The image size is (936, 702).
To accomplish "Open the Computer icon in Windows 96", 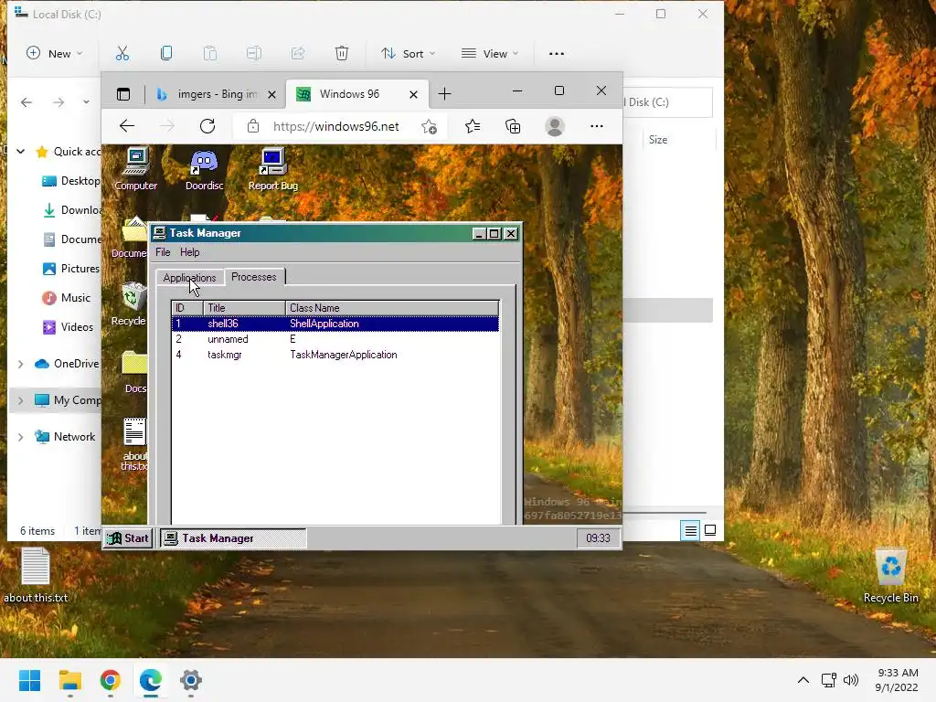I will pos(136,168).
